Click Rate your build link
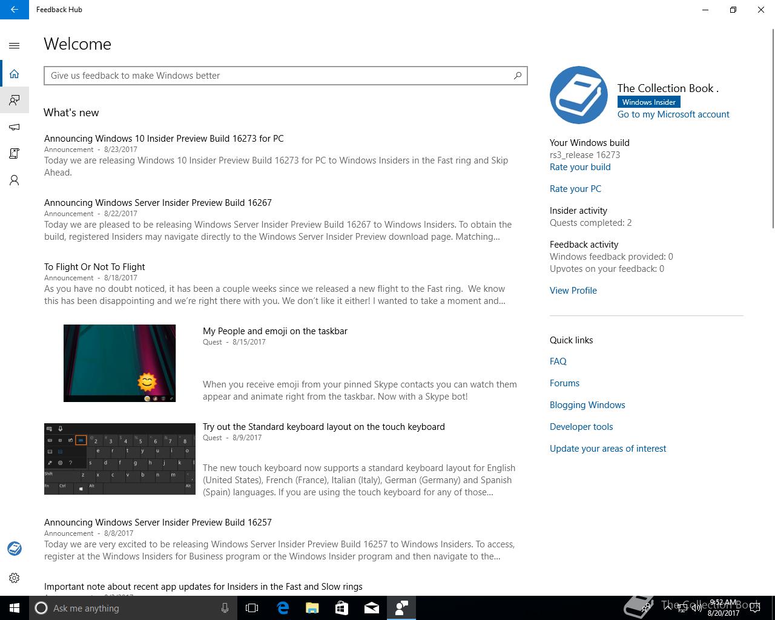775x620 pixels. [580, 167]
